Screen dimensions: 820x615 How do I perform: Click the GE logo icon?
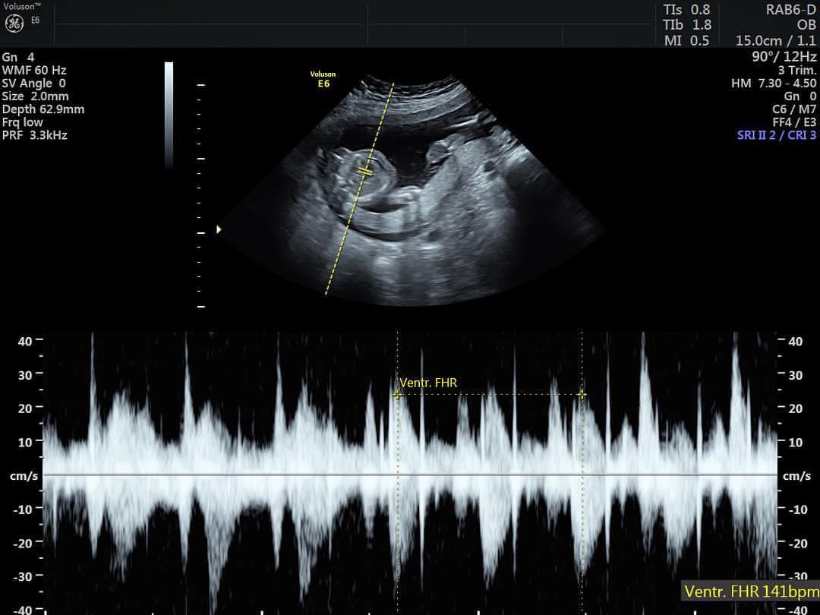(x=14, y=24)
